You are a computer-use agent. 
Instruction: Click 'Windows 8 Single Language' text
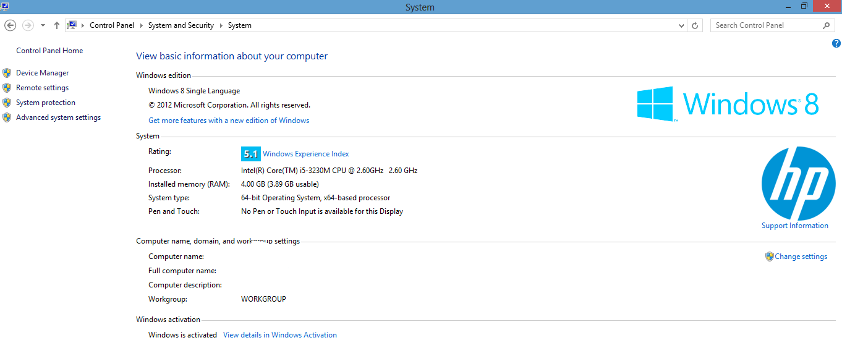pos(194,91)
